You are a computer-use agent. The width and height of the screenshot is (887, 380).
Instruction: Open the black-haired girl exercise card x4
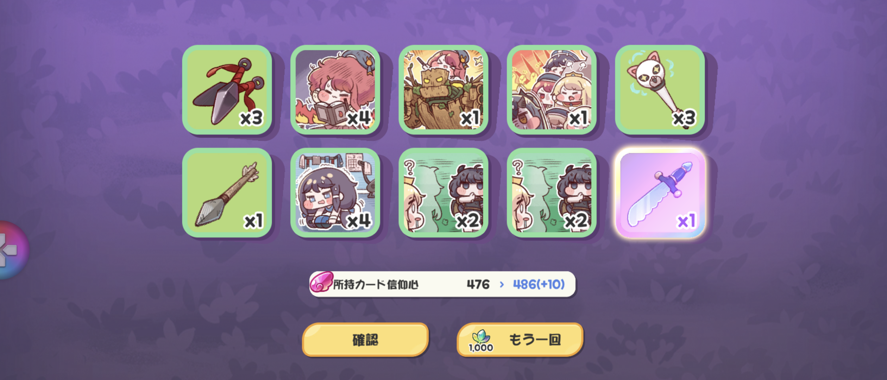point(335,192)
